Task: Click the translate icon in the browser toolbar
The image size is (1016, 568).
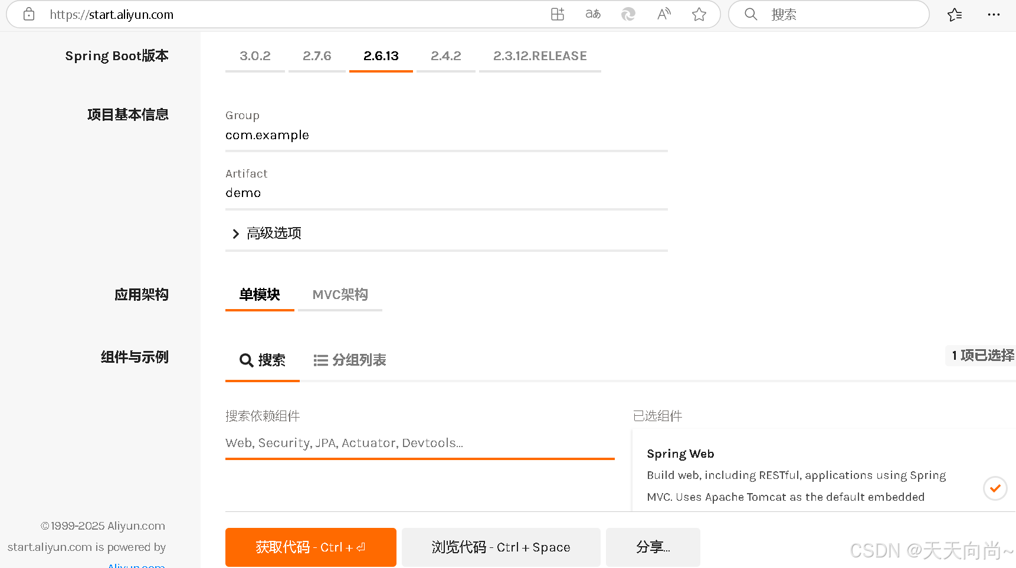Action: click(x=592, y=14)
